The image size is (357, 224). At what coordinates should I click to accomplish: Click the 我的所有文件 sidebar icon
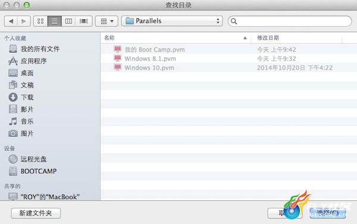pos(13,49)
